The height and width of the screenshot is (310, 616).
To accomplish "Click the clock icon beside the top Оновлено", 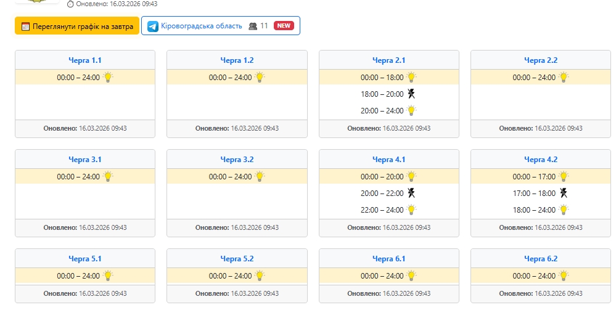I will point(70,4).
